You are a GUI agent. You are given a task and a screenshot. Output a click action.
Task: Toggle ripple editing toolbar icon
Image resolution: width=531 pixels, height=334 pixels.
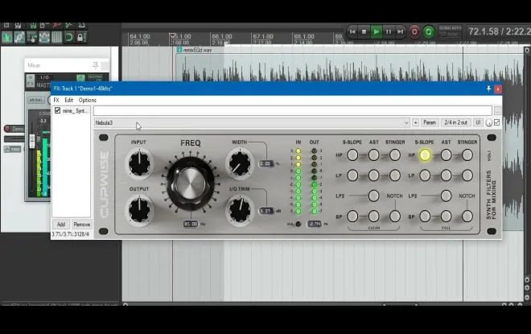tap(32, 37)
